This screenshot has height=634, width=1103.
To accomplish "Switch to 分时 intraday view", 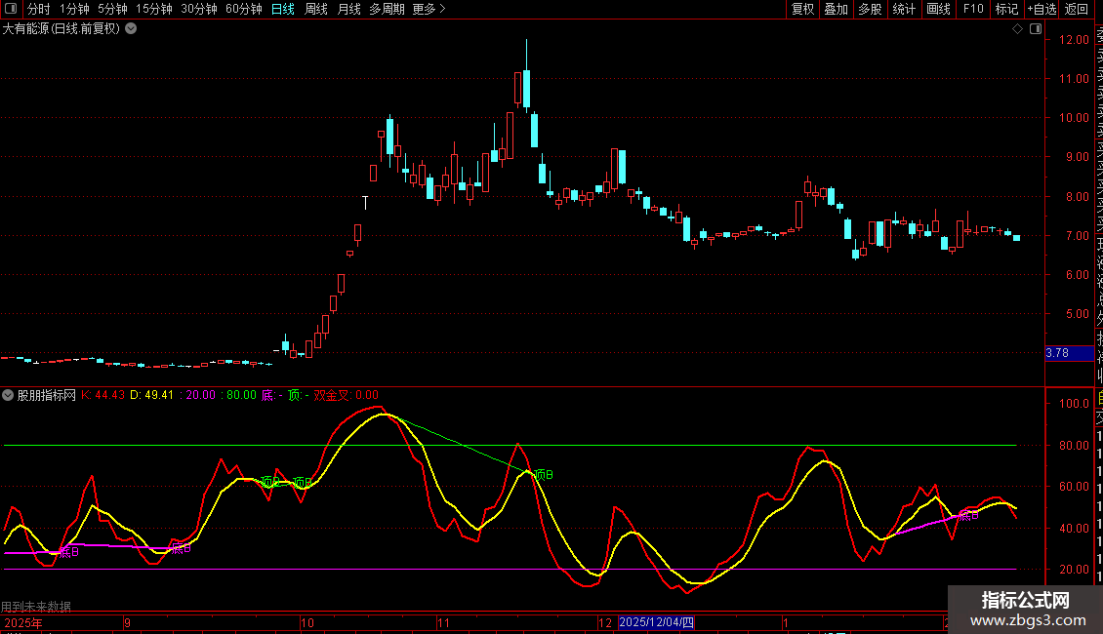I will click(39, 9).
